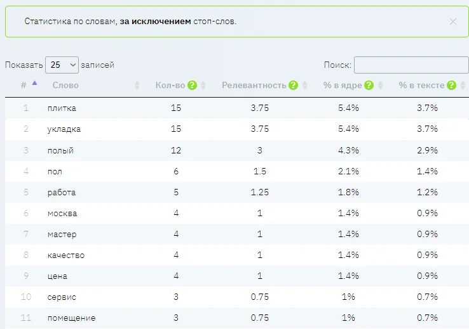
Task: Click the word "москва" in the table
Action: click(x=62, y=213)
